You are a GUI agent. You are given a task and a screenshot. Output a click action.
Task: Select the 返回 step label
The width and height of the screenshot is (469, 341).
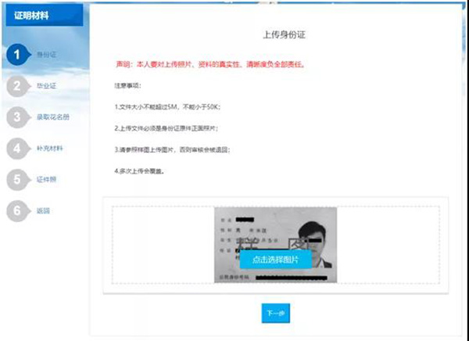[43, 210]
